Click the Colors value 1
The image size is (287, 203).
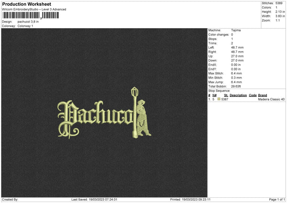pos(276,8)
